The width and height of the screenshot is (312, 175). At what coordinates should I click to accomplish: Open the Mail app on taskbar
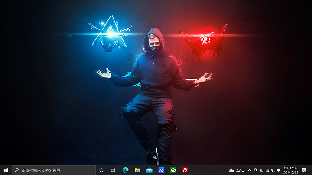[149, 170]
